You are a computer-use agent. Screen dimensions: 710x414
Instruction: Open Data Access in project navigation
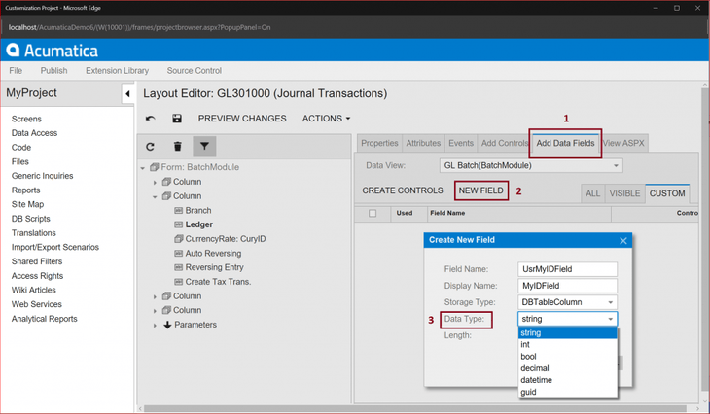34,133
